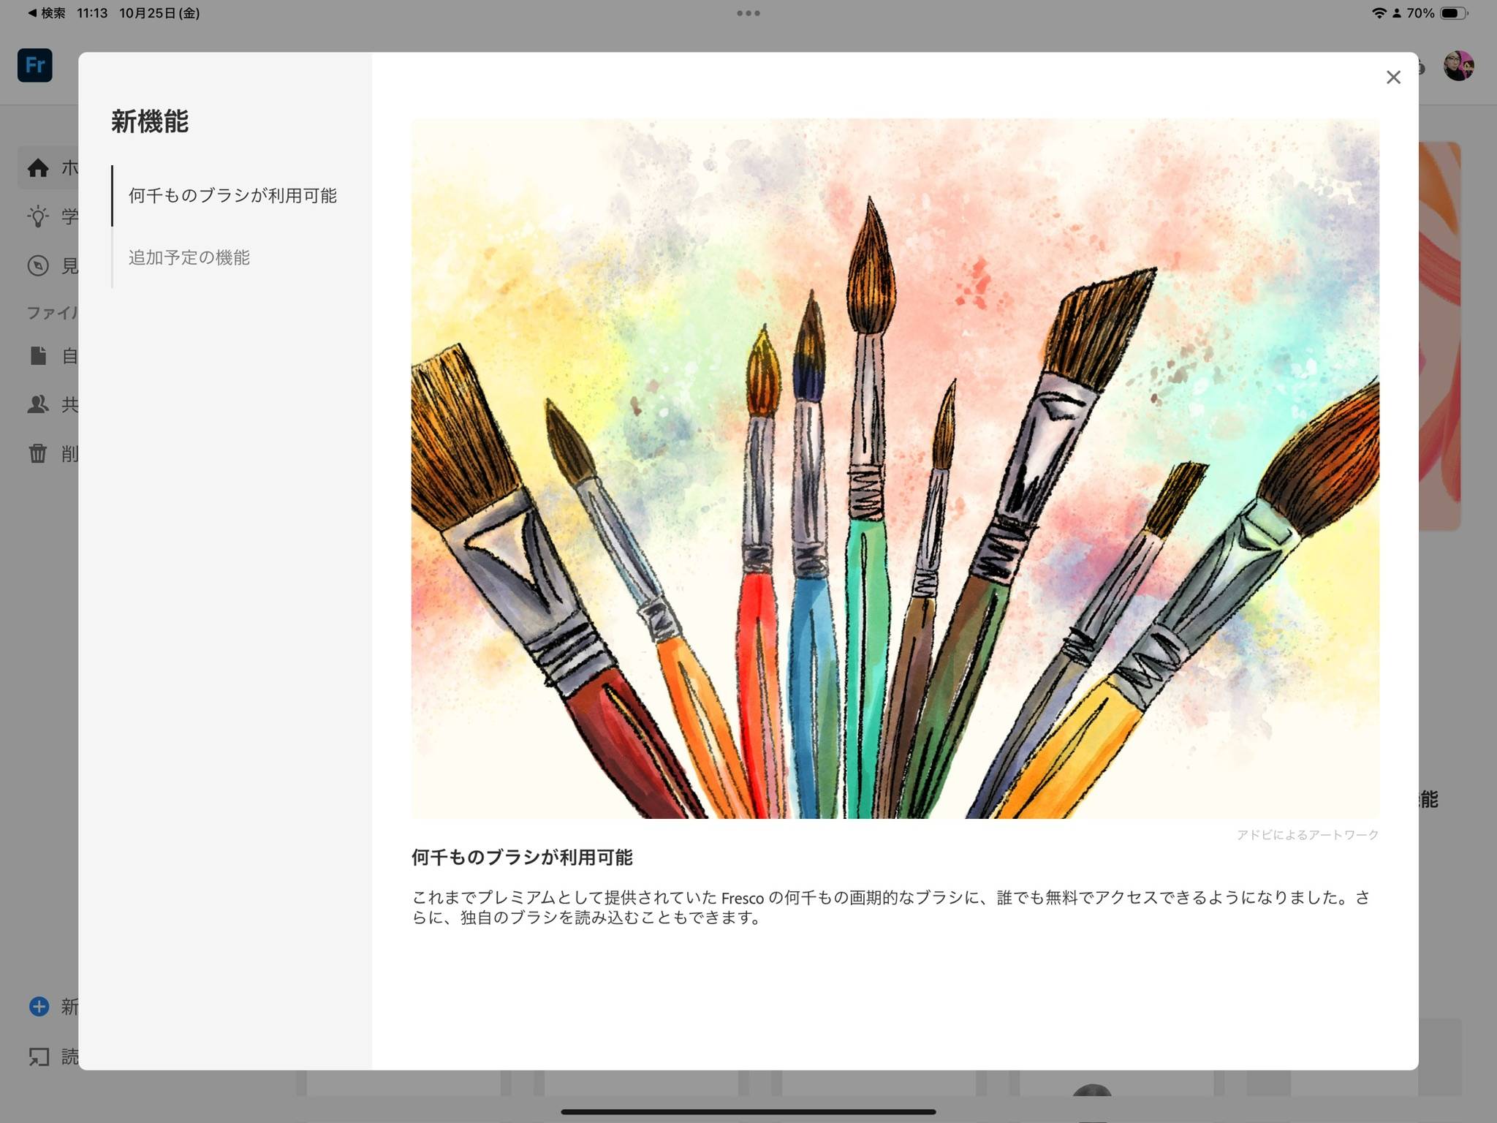Open the Discover compass icon
Screen dimensions: 1497x1123
coord(38,265)
